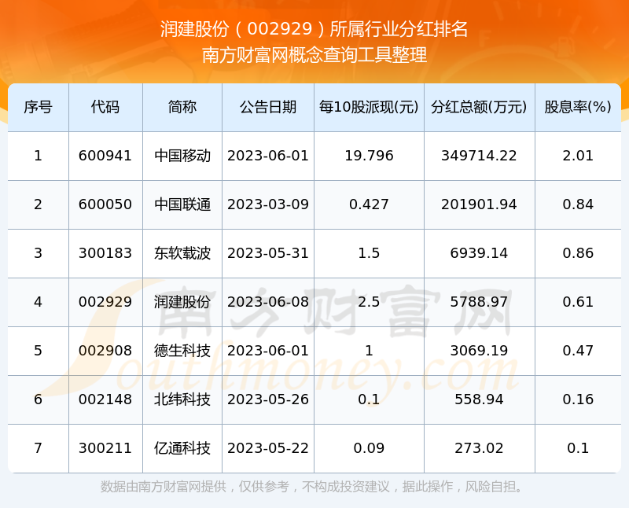Select stock code 600941
Viewport: 629px width, 508px height.
pyautogui.click(x=105, y=156)
